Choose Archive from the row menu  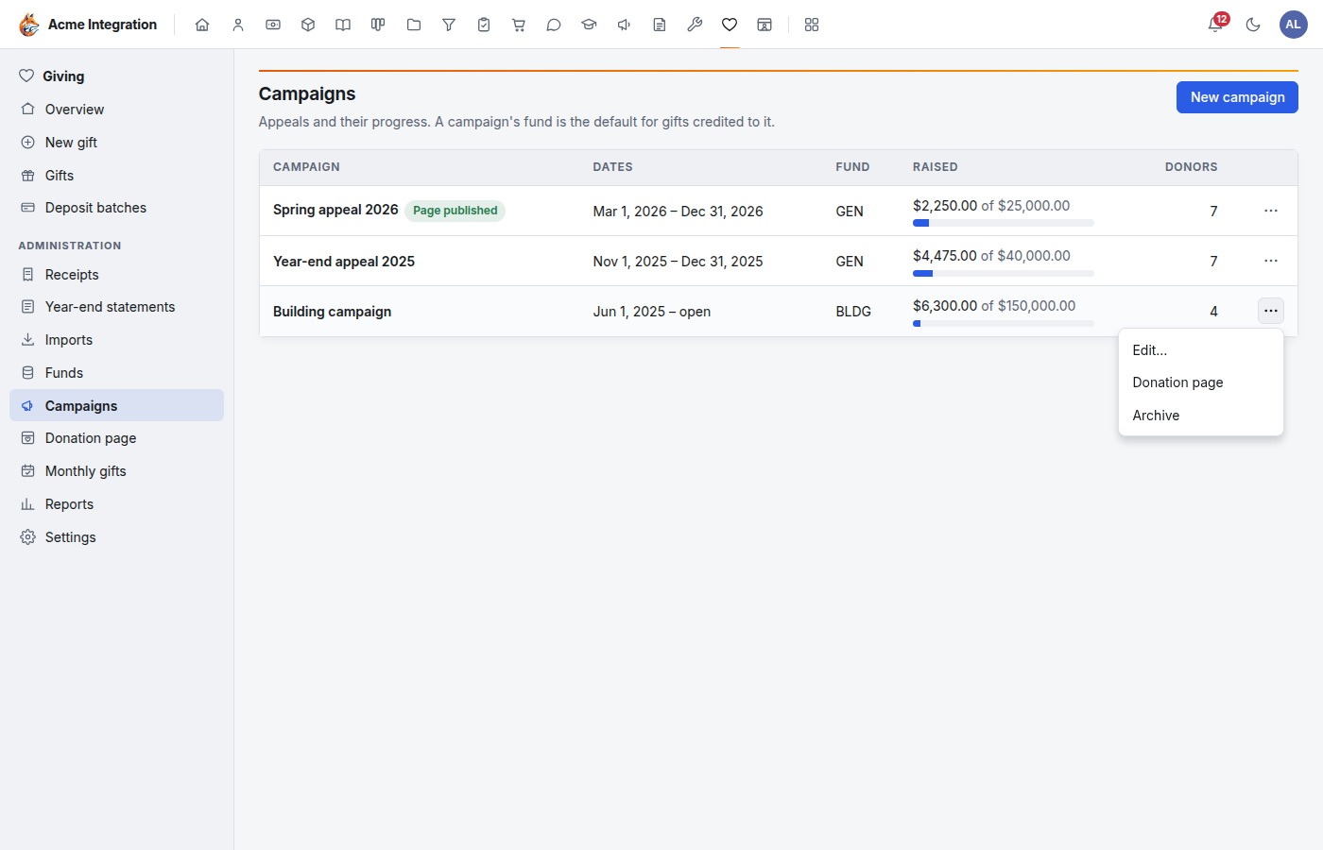[x=1201, y=416]
